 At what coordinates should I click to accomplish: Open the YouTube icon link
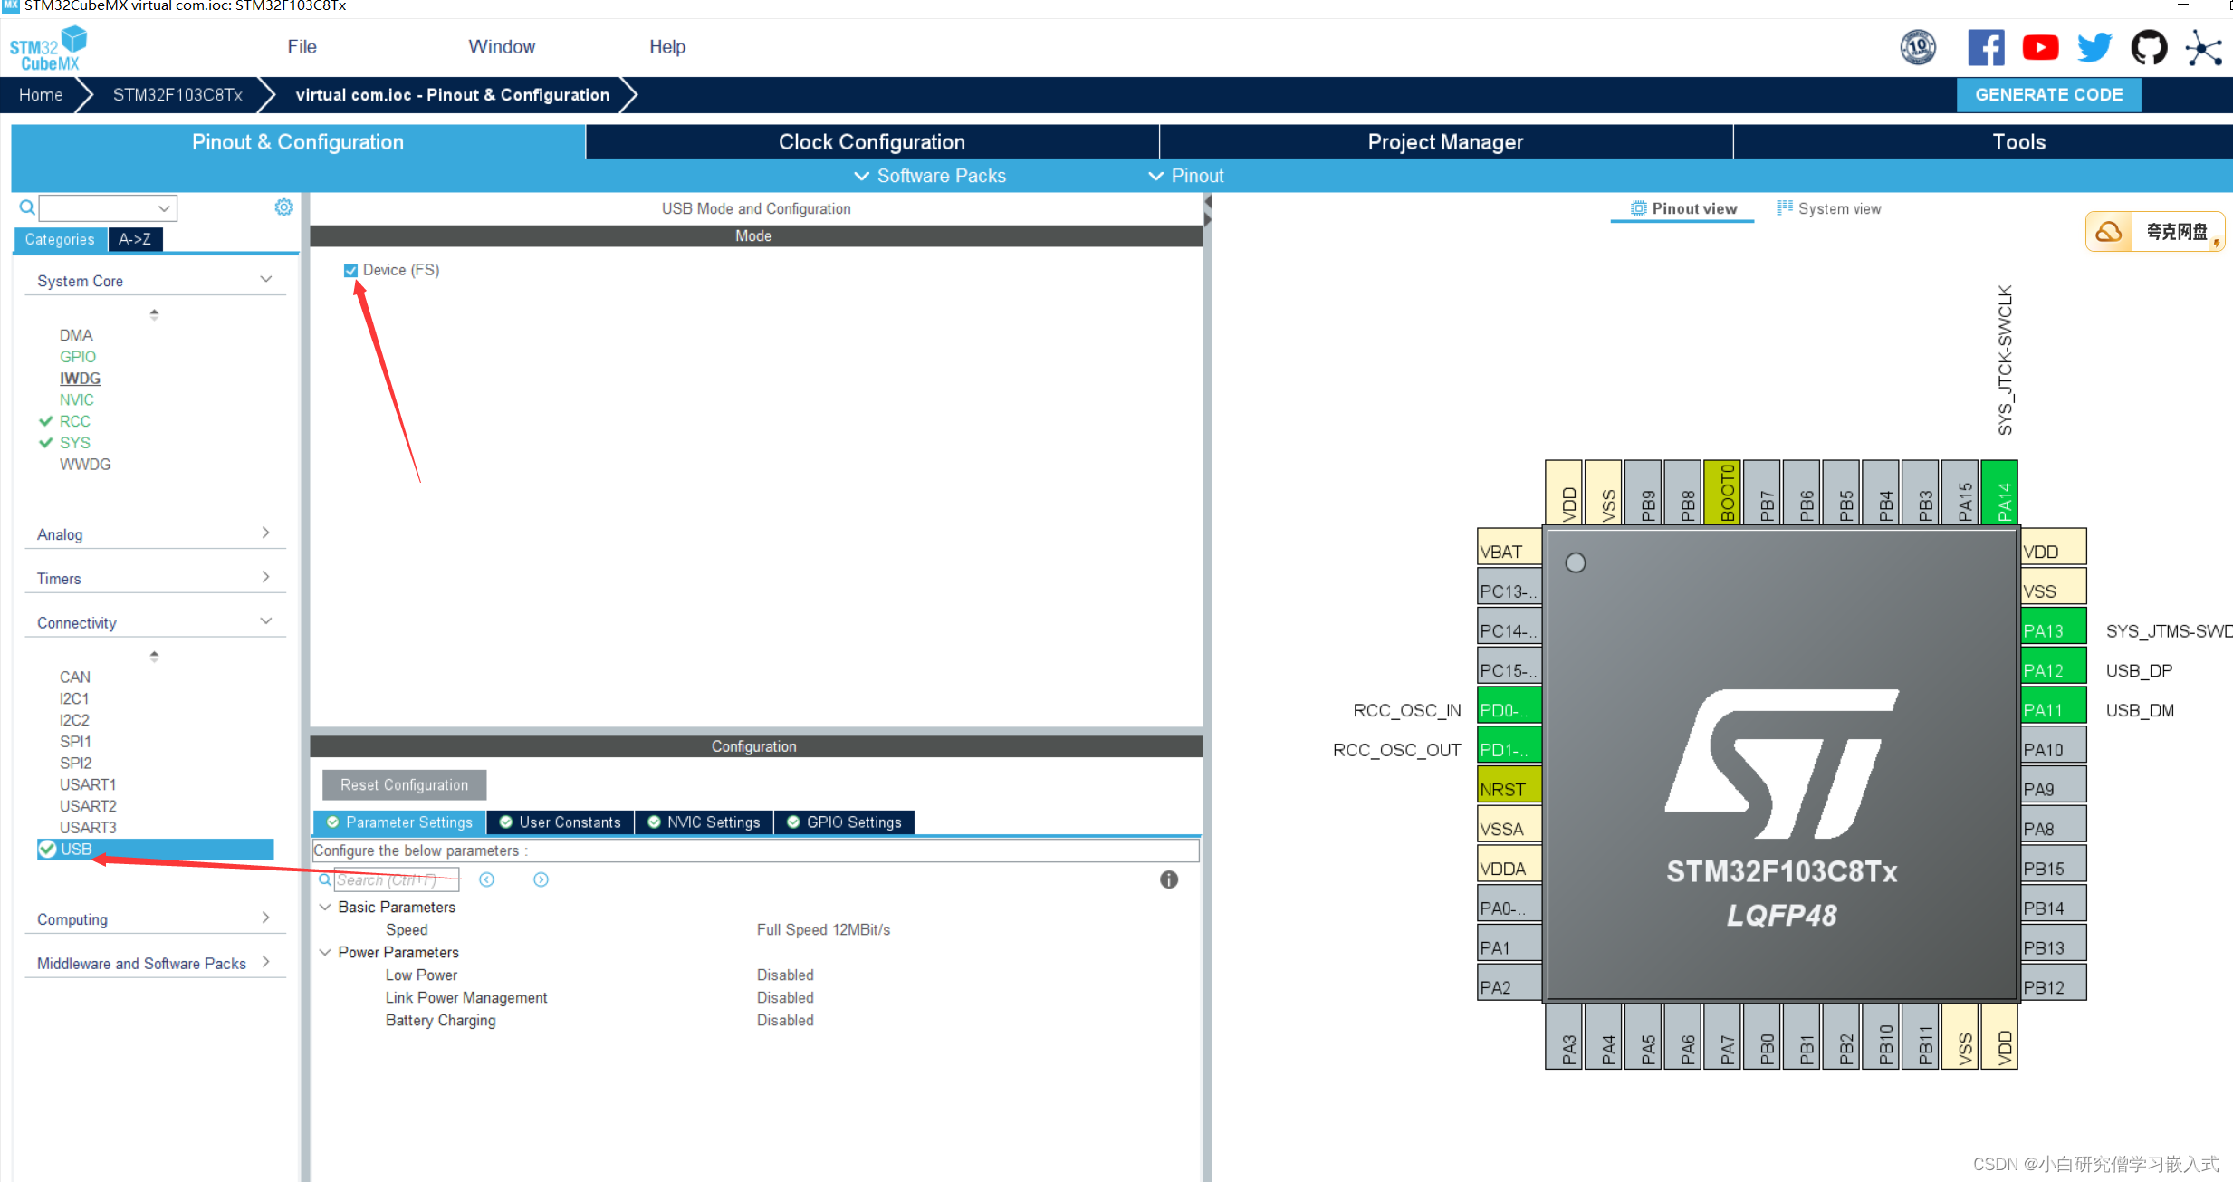click(x=2040, y=47)
